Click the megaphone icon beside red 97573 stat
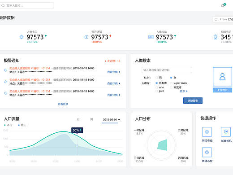 pyautogui.click(x=86, y=37)
